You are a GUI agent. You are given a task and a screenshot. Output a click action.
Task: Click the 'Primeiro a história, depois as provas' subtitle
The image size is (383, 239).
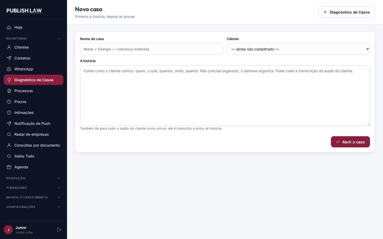(x=105, y=17)
